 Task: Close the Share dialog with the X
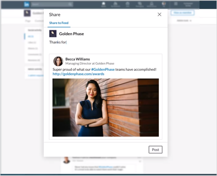tap(159, 14)
